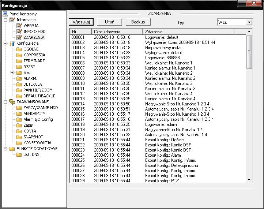Click the event list scroll down arrow
This screenshot has width=264, height=209.
point(249,180)
